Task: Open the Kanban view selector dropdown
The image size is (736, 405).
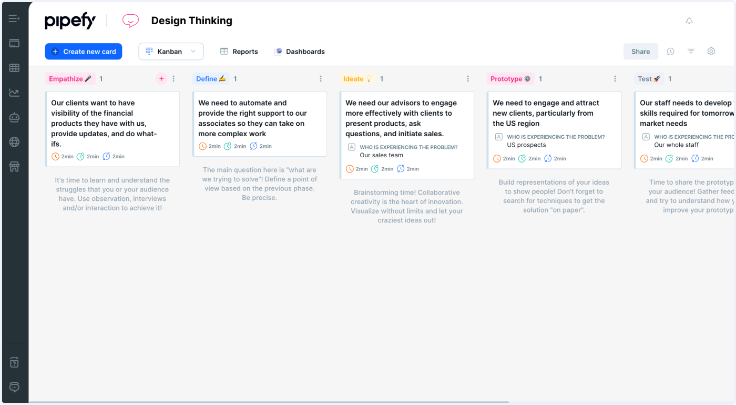Action: click(171, 51)
